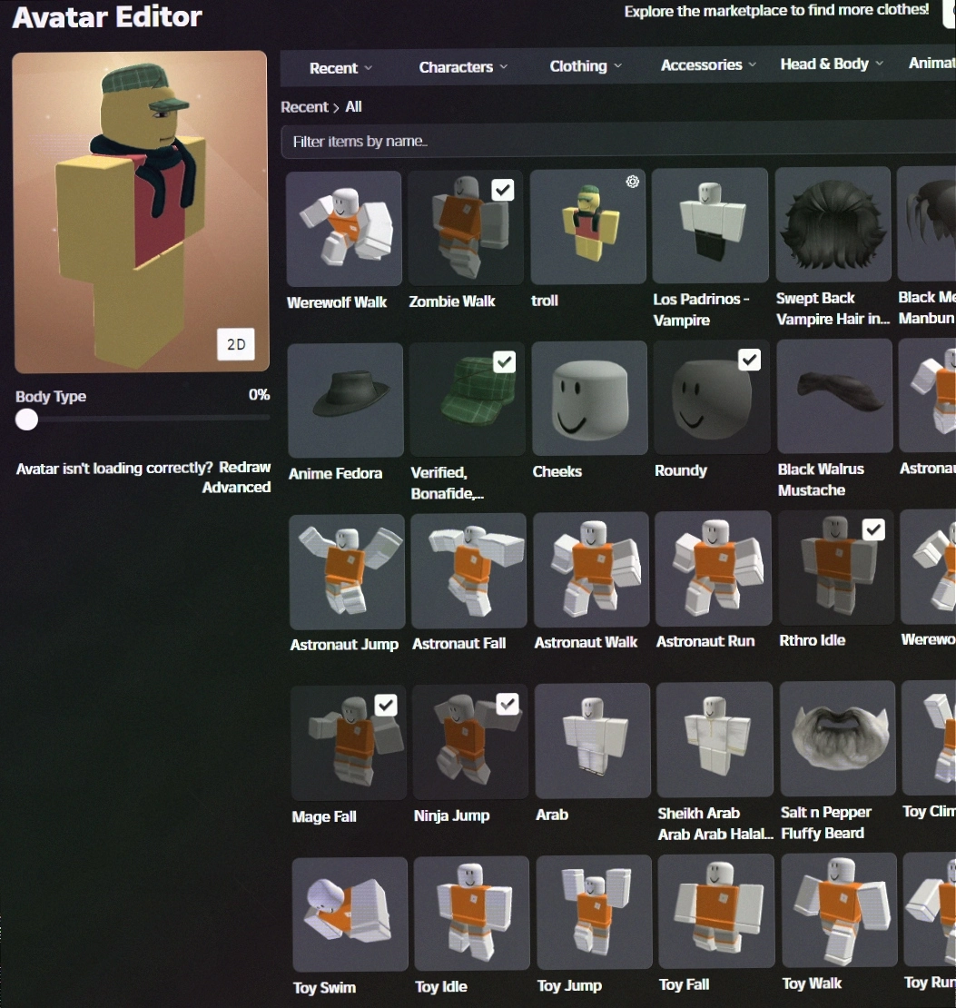This screenshot has height=1008, width=956.
Task: Click the avatar 3D preview image
Action: pos(141,212)
